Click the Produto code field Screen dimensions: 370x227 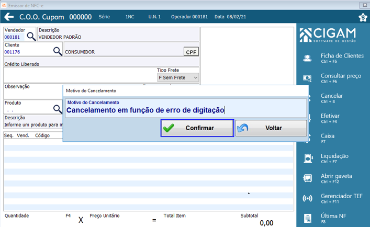tap(28, 110)
